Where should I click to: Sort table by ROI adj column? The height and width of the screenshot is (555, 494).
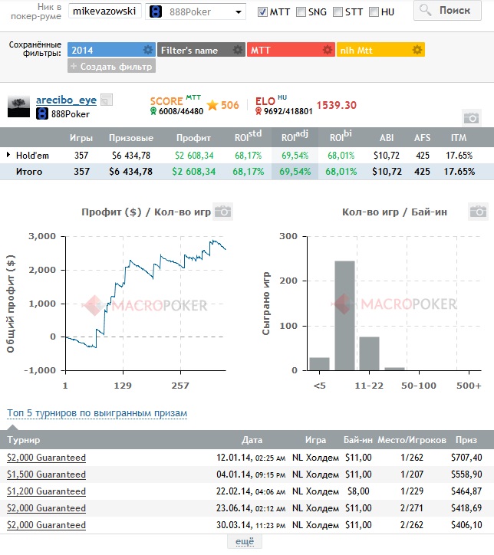(x=292, y=138)
